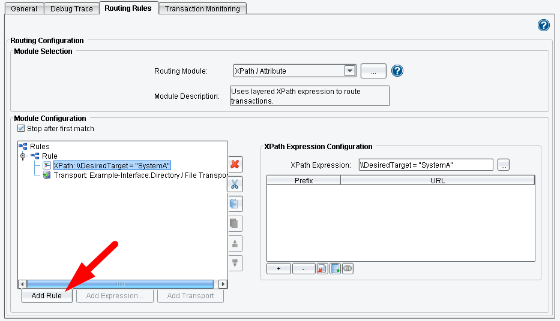Click the rules tree horizontal scrollbar
Image resolution: width=560 pixels, height=321 pixels.
coord(120,284)
